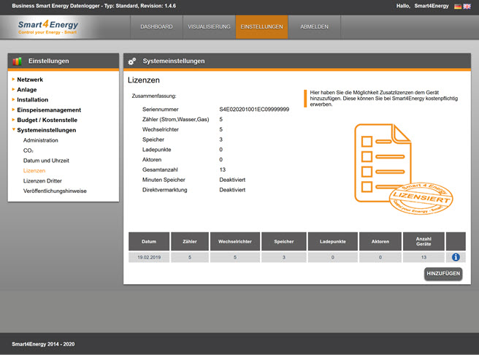Open Lizenzen Dritter page
The height and width of the screenshot is (355, 479).
pyautogui.click(x=42, y=181)
